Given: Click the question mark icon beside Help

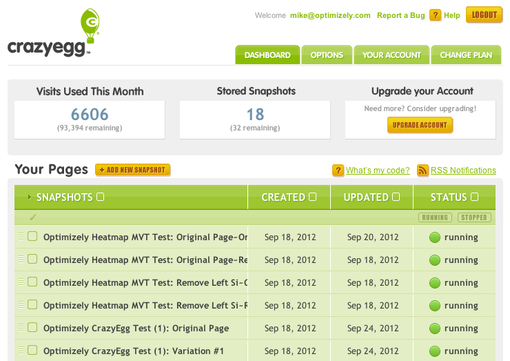Looking at the screenshot, I should point(435,15).
